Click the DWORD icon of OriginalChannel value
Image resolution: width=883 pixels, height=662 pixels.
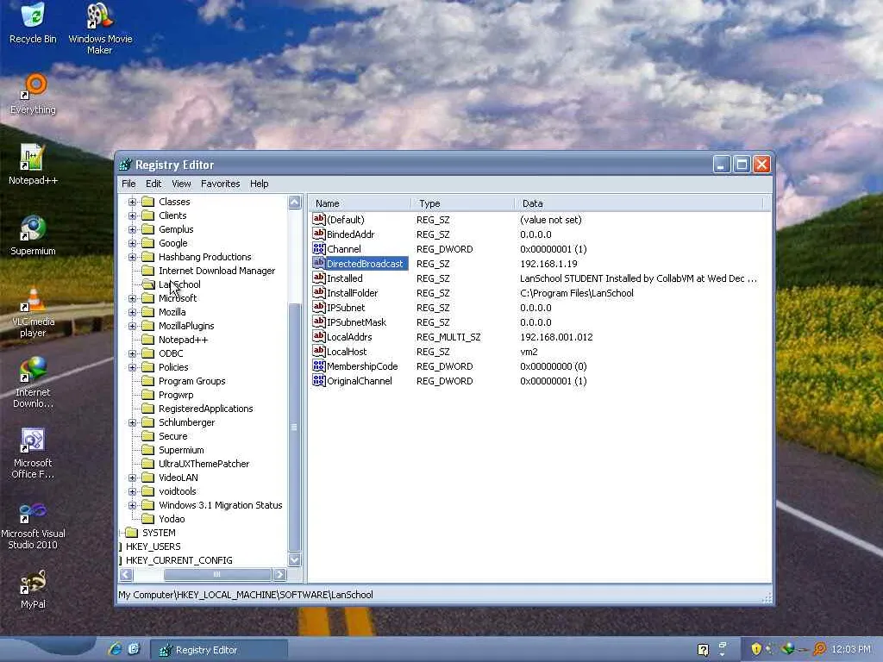(x=319, y=380)
